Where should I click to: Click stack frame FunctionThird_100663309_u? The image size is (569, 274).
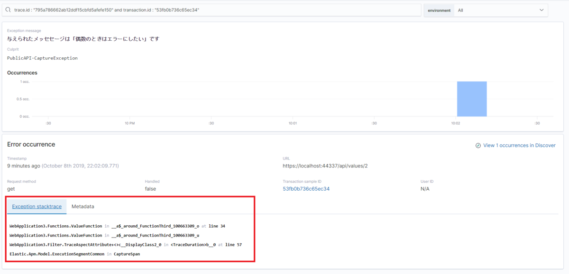click(x=104, y=235)
